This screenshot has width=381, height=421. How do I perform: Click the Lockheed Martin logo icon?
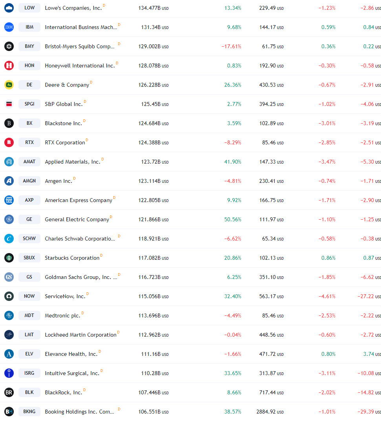tap(9, 335)
